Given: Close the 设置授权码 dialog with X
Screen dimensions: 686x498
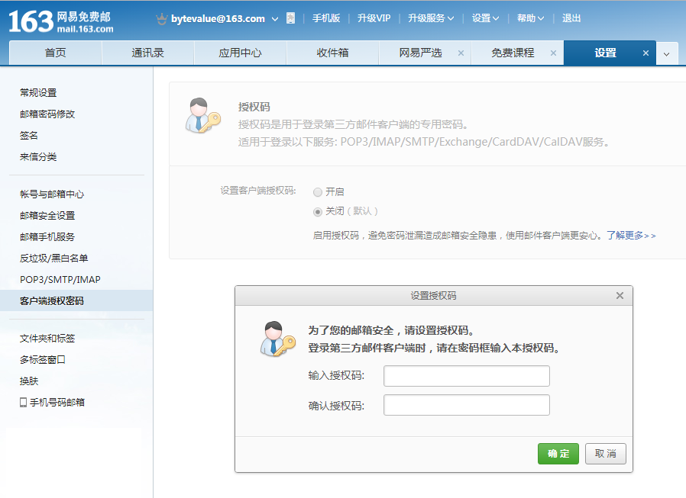Looking at the screenshot, I should tap(620, 296).
